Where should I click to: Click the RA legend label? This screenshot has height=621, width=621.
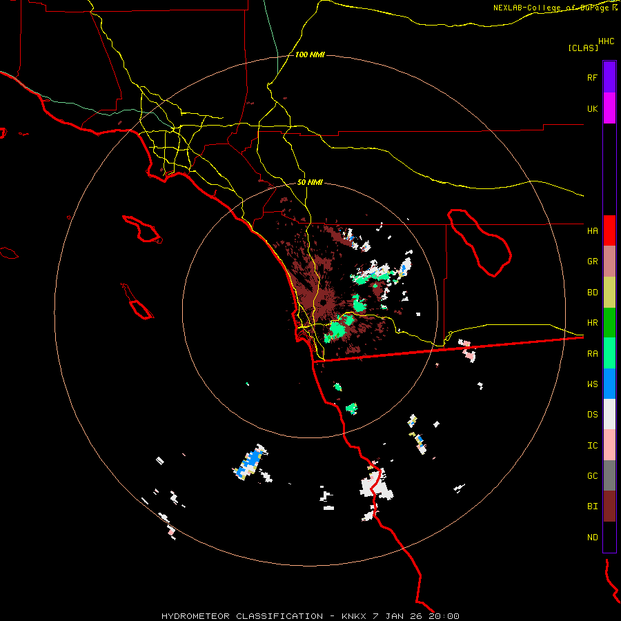592,354
